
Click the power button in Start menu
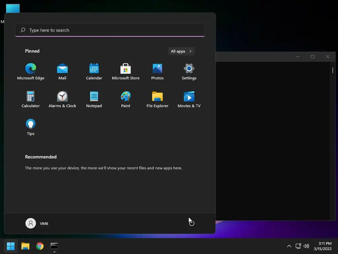(192, 223)
